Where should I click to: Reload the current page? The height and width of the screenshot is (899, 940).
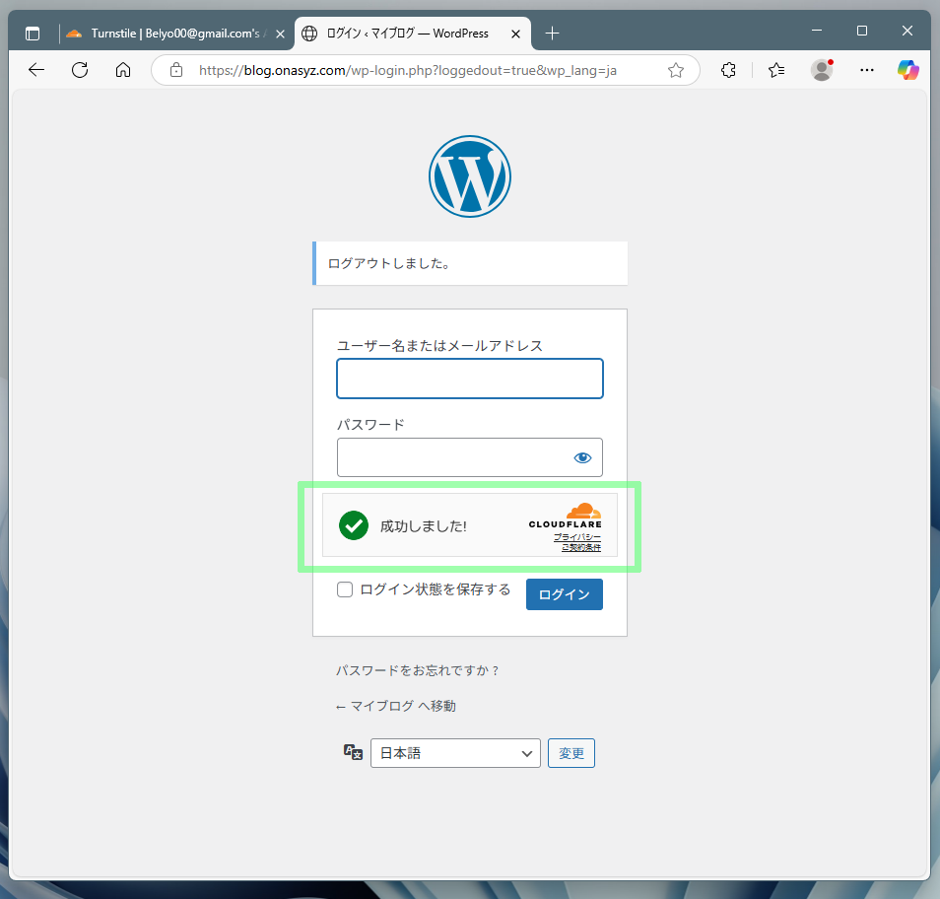[x=80, y=70]
